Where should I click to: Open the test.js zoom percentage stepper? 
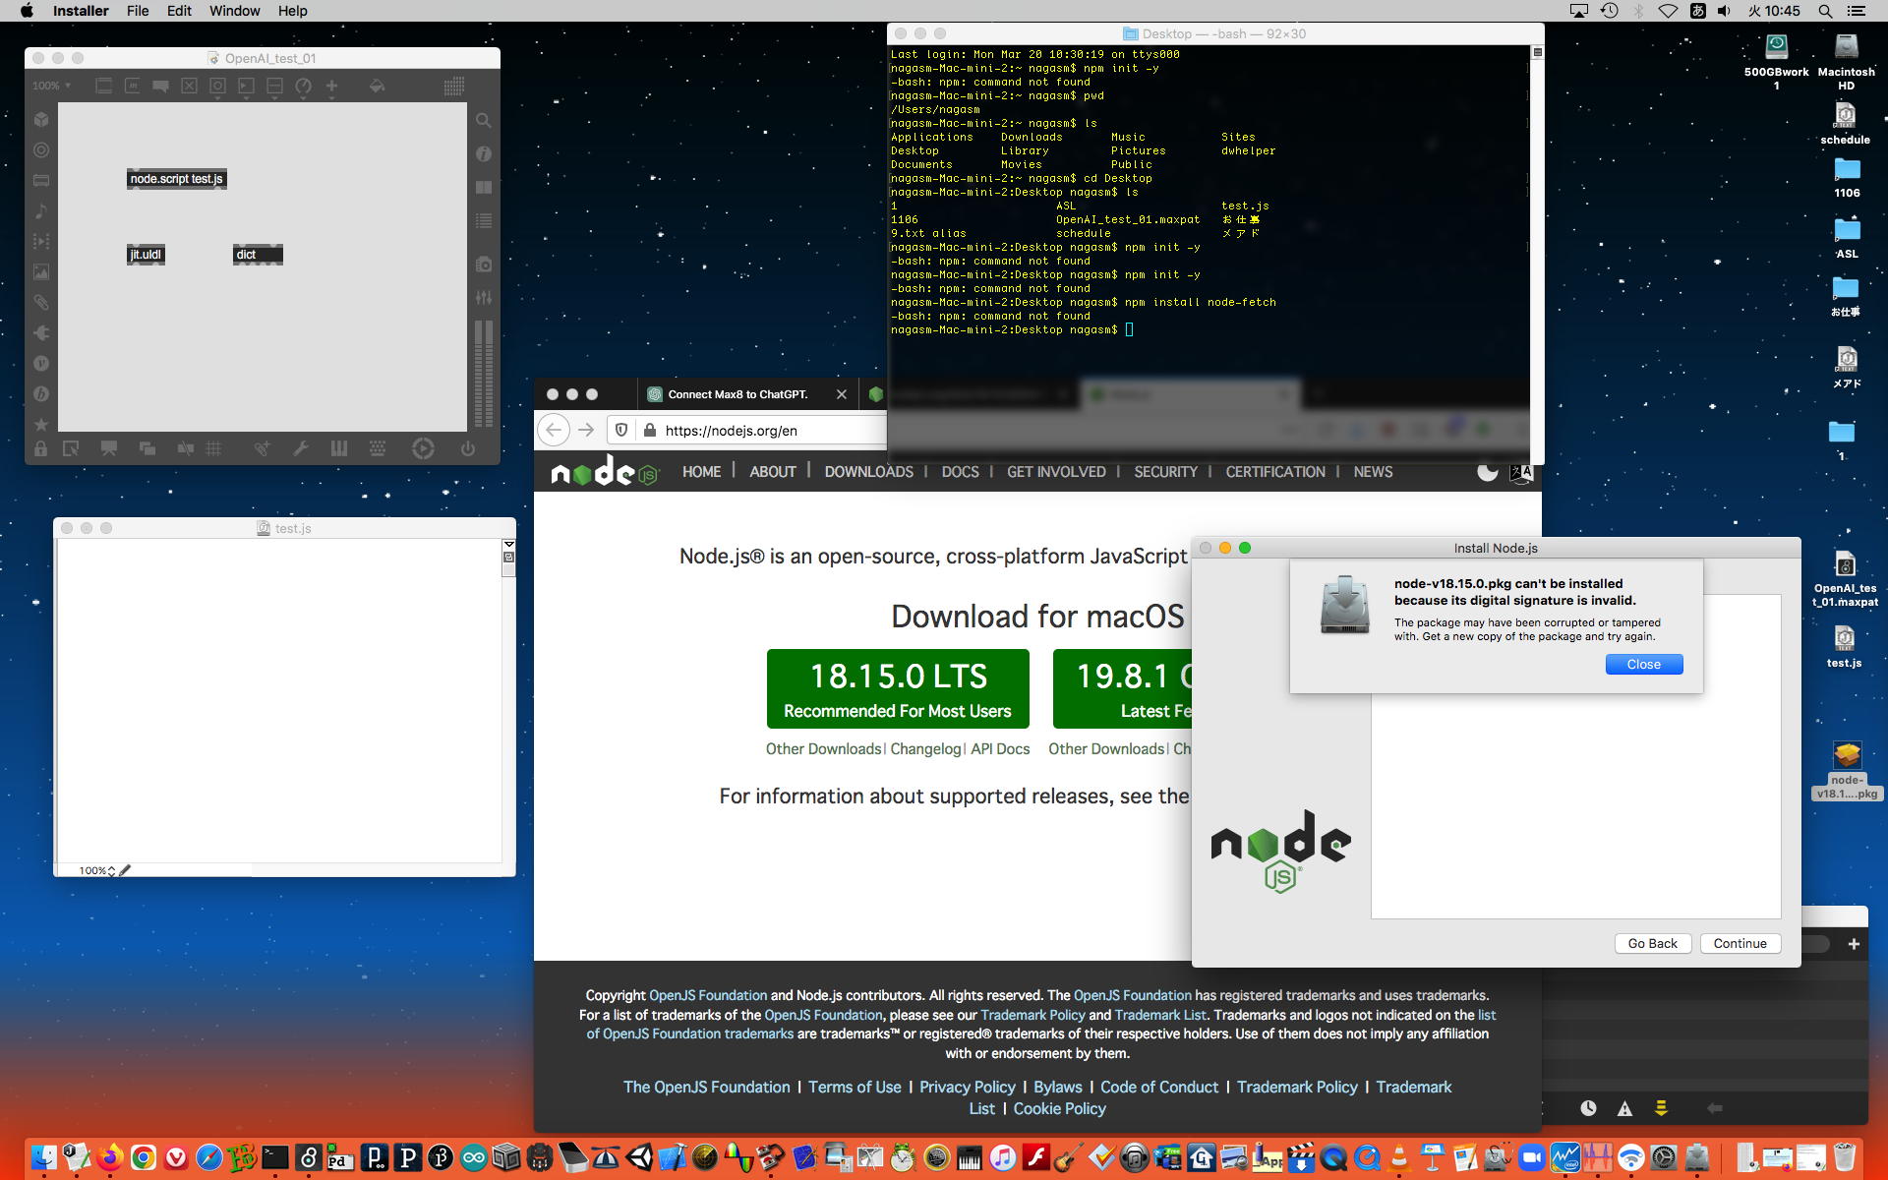111,870
